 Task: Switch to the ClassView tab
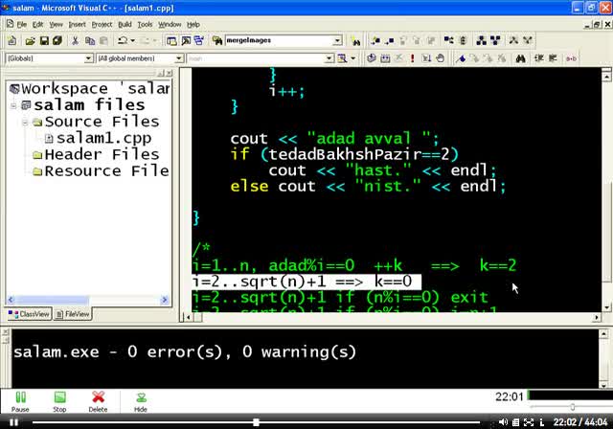click(29, 314)
